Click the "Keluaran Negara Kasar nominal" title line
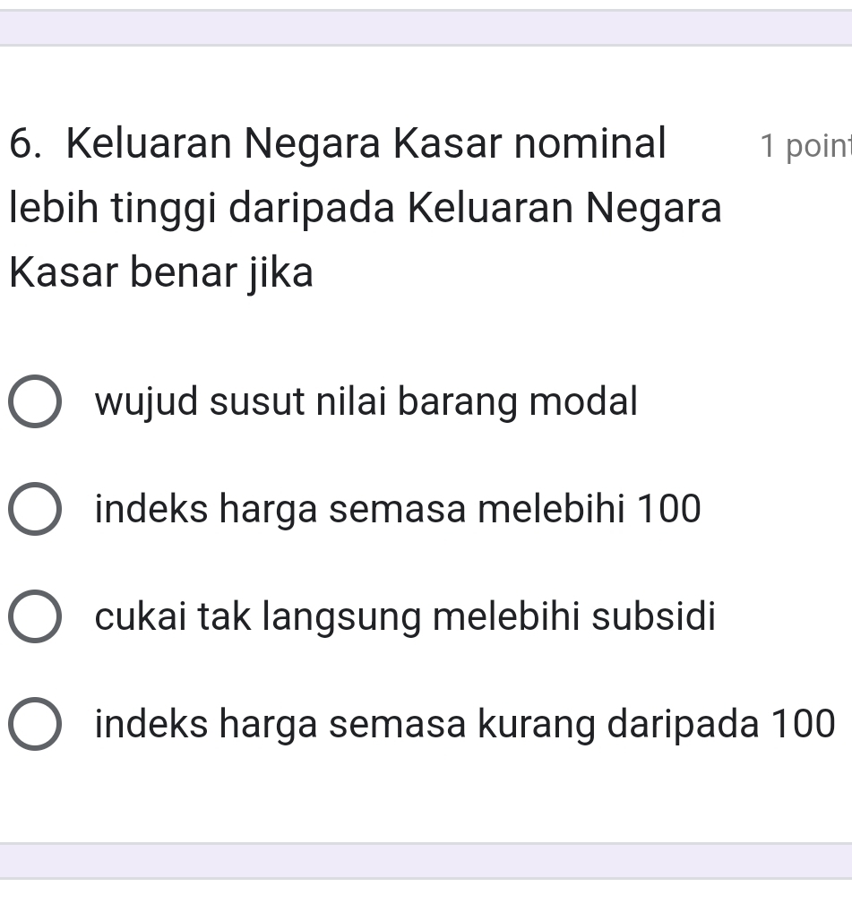The image size is (852, 904). coord(366,143)
